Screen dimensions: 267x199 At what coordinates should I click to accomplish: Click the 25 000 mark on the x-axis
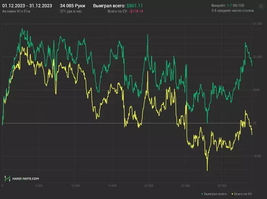coord(185,186)
